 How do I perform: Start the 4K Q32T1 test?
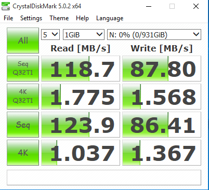pyautogui.click(x=23, y=97)
